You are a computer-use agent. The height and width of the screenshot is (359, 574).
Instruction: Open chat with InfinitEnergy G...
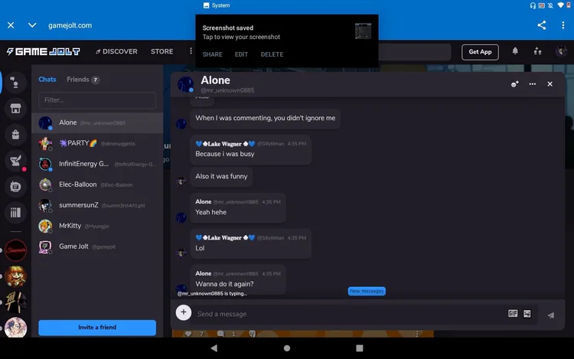click(x=97, y=164)
